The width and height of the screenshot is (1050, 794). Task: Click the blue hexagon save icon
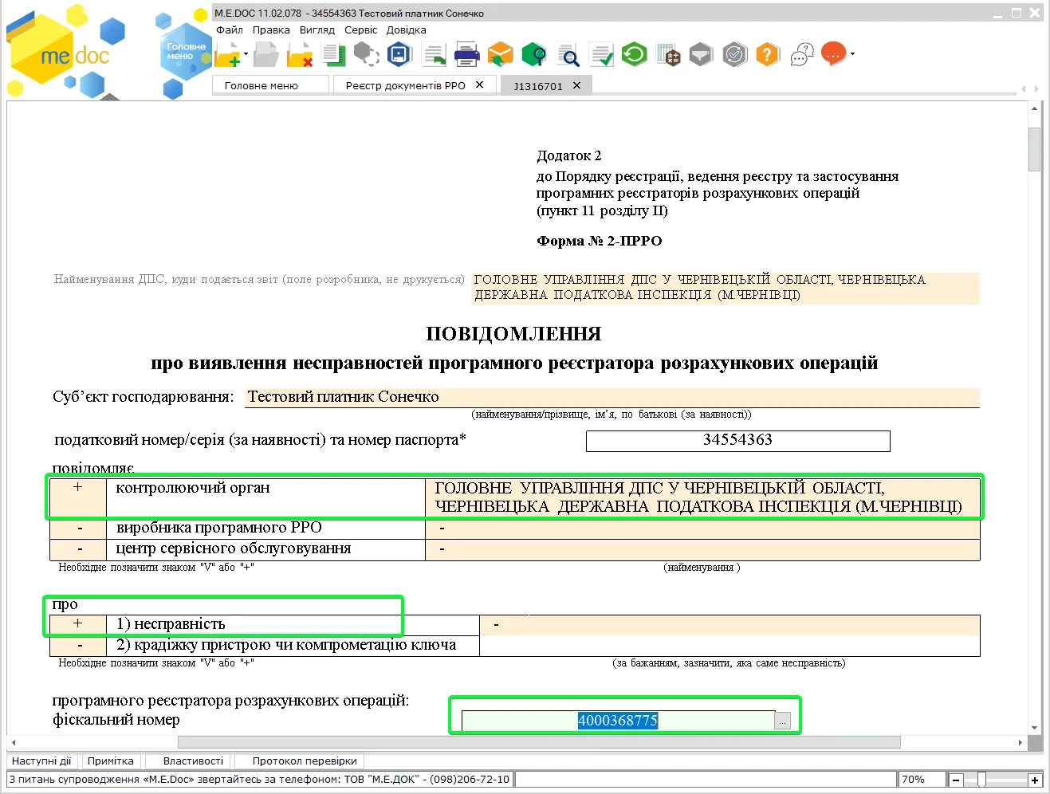399,55
